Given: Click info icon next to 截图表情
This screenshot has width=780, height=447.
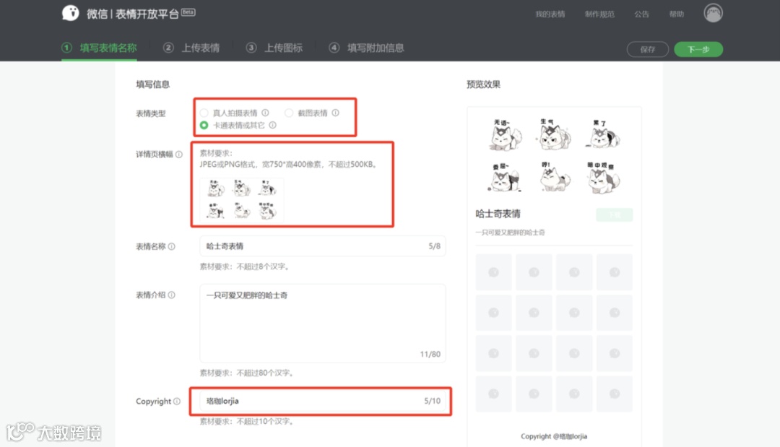Looking at the screenshot, I should tap(336, 113).
